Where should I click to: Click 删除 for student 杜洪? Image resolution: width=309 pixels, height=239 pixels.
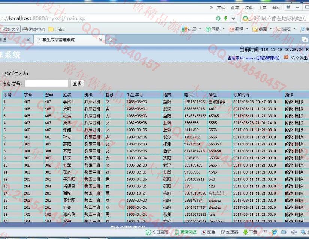(299, 116)
